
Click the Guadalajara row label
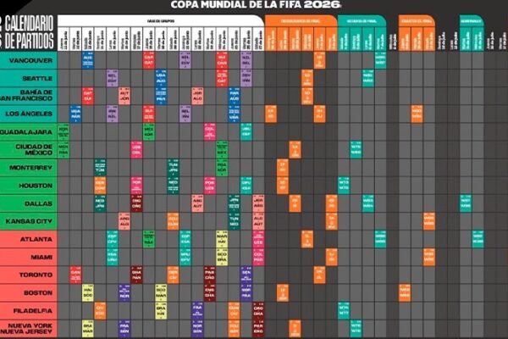[x=29, y=132]
